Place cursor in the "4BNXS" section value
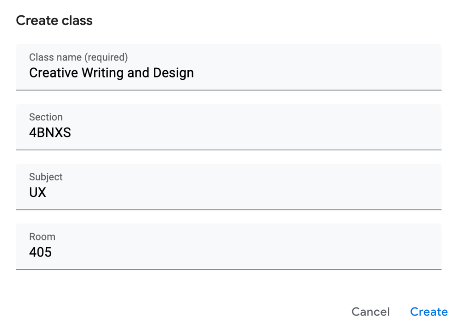Image resolution: width=459 pixels, height=329 pixels. tap(50, 133)
